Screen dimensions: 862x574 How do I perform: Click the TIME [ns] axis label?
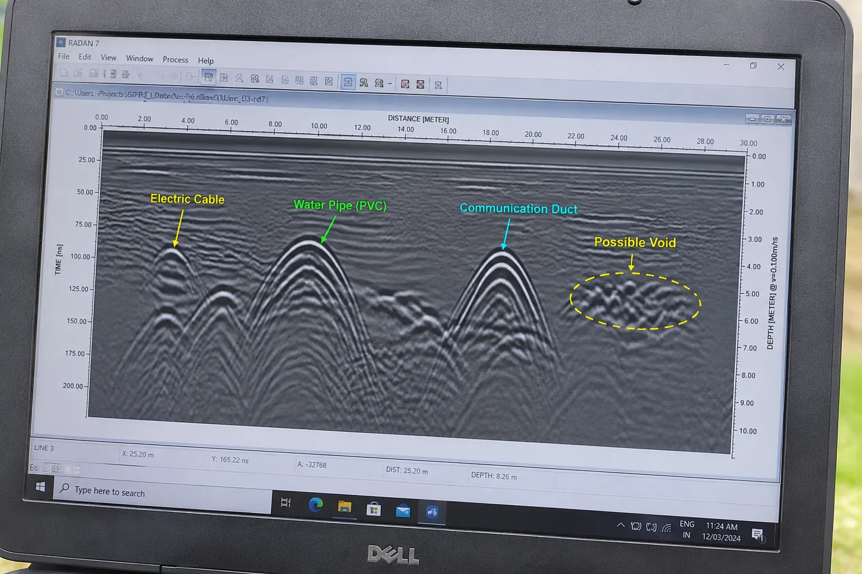(58, 259)
